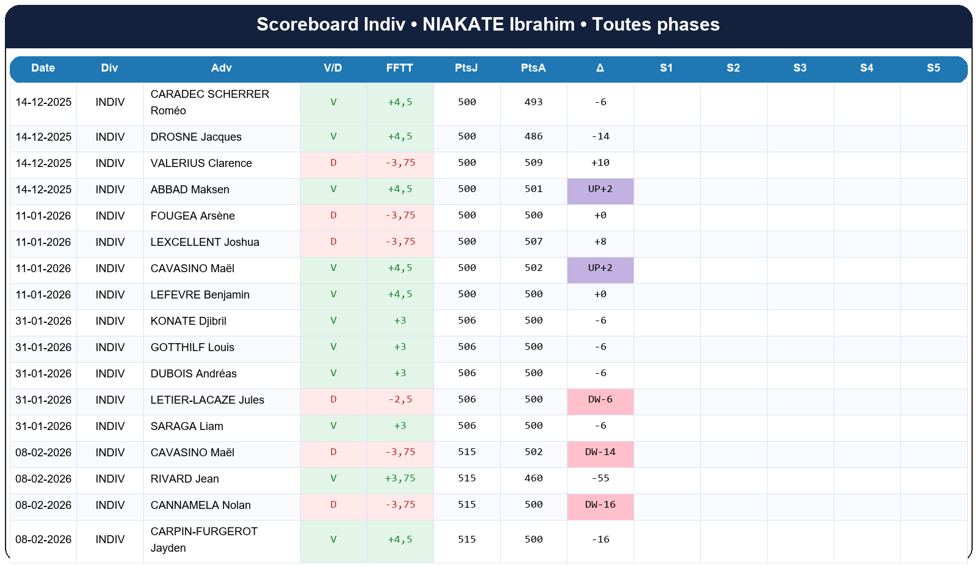Click the 493 PtsA value for CARADEC SCHERRER
977x567 pixels.
pyautogui.click(x=534, y=102)
